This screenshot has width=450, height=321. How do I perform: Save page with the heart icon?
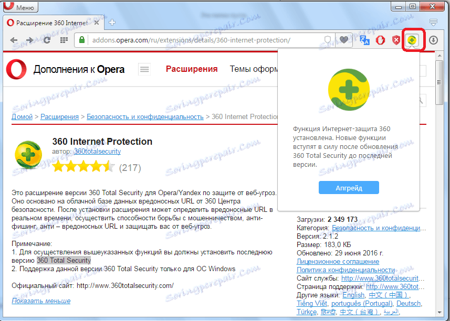pos(343,39)
